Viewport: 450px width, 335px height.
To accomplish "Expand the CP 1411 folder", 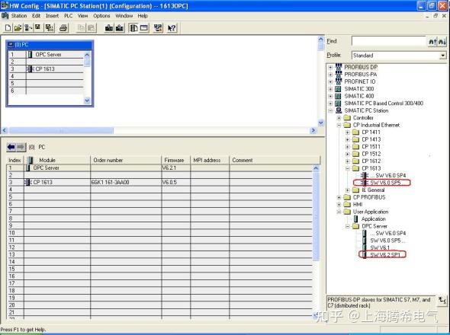I will point(348,132).
